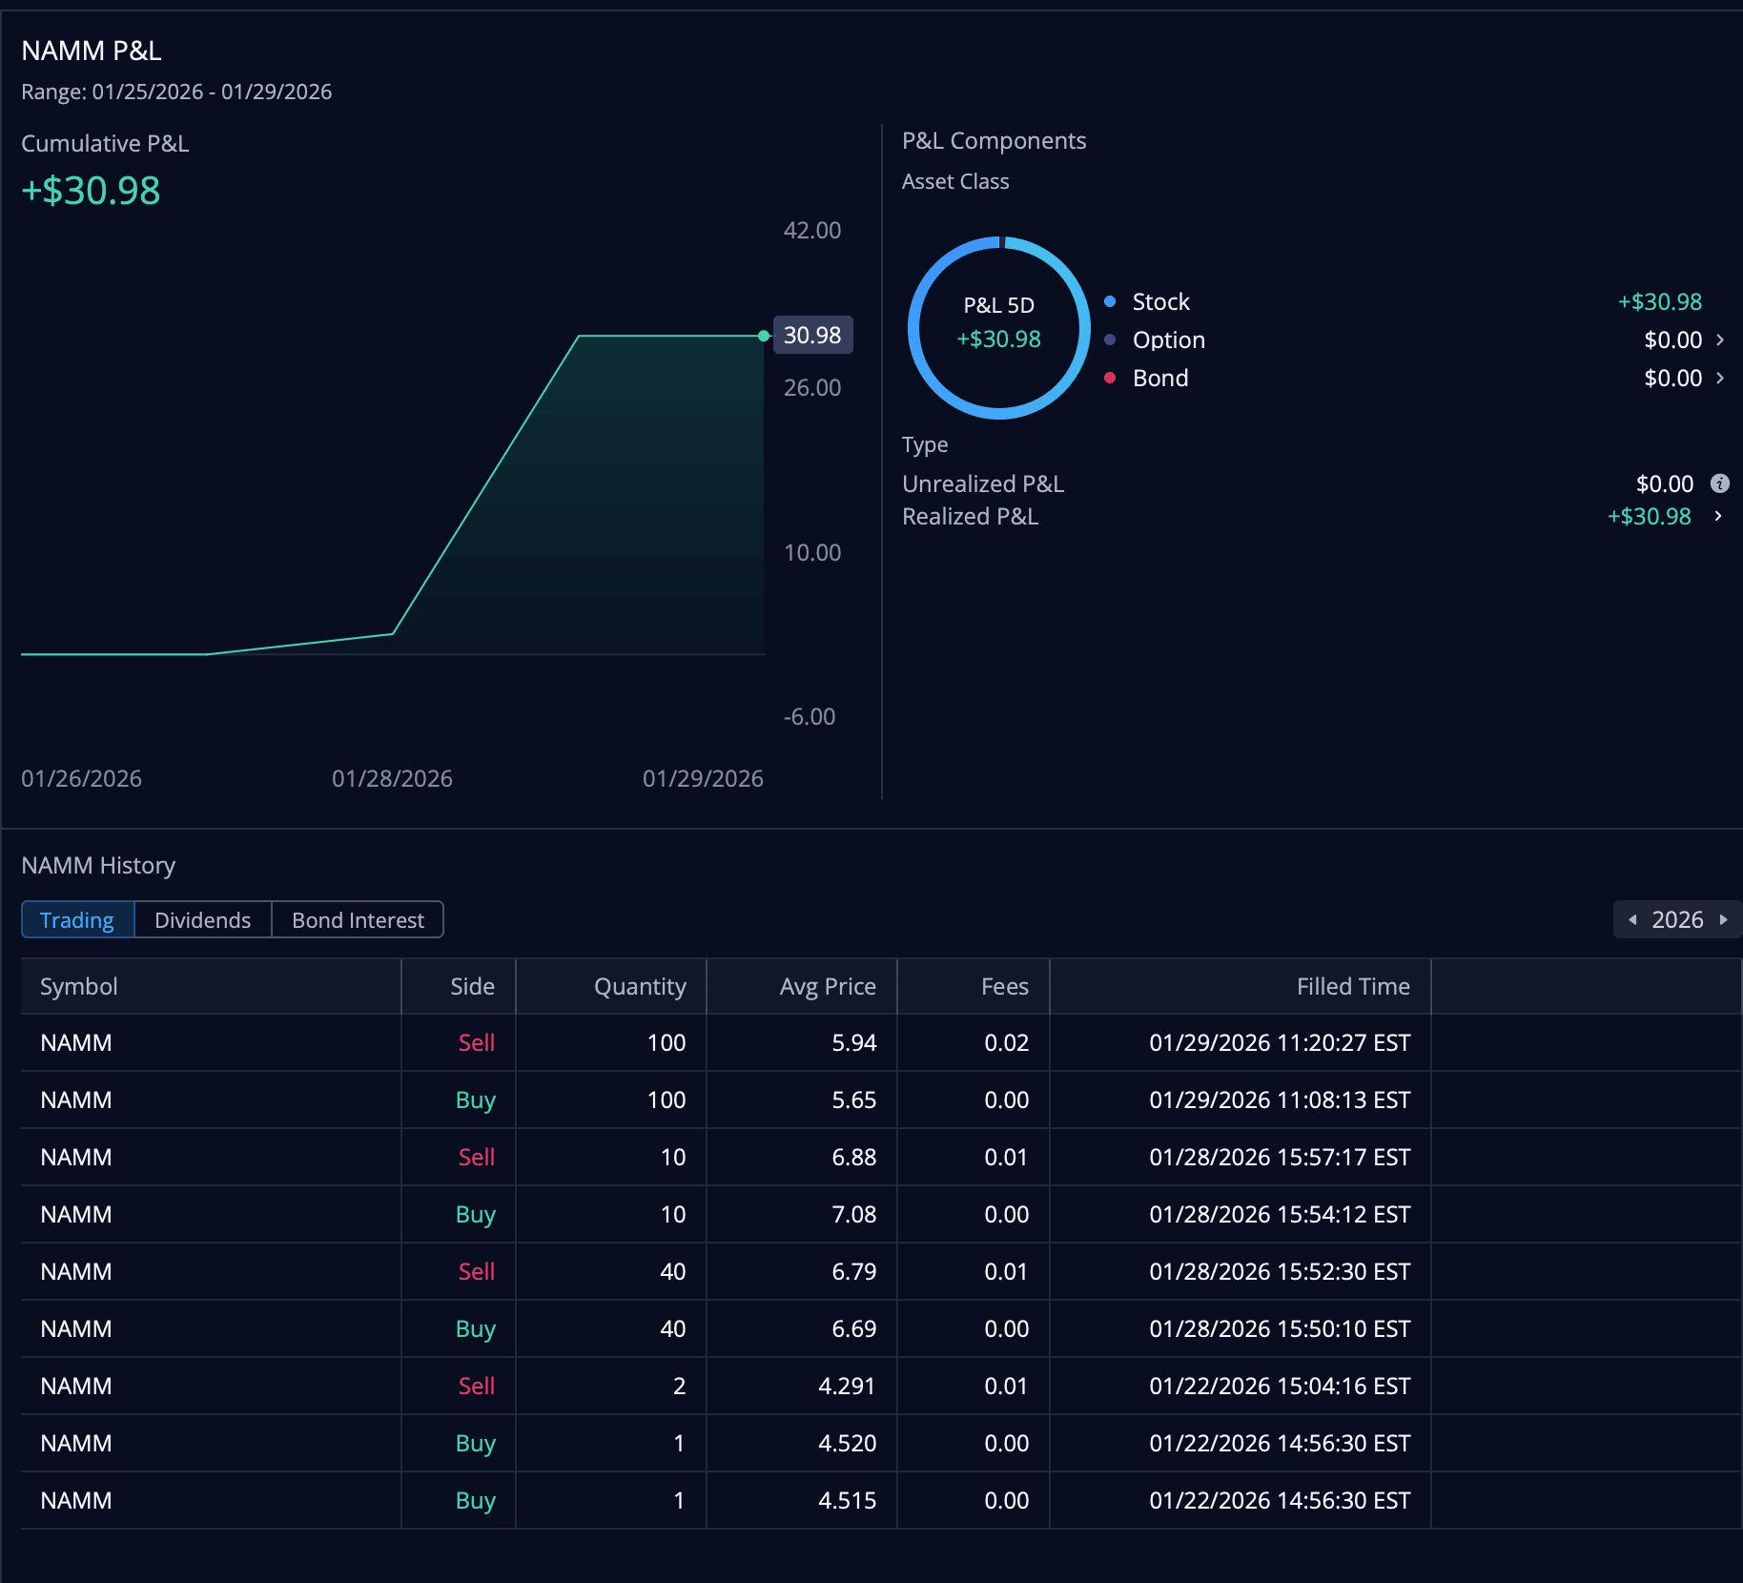Viewport: 1743px width, 1583px height.
Task: Sort by the Filled Time column header
Action: [x=1352, y=987]
